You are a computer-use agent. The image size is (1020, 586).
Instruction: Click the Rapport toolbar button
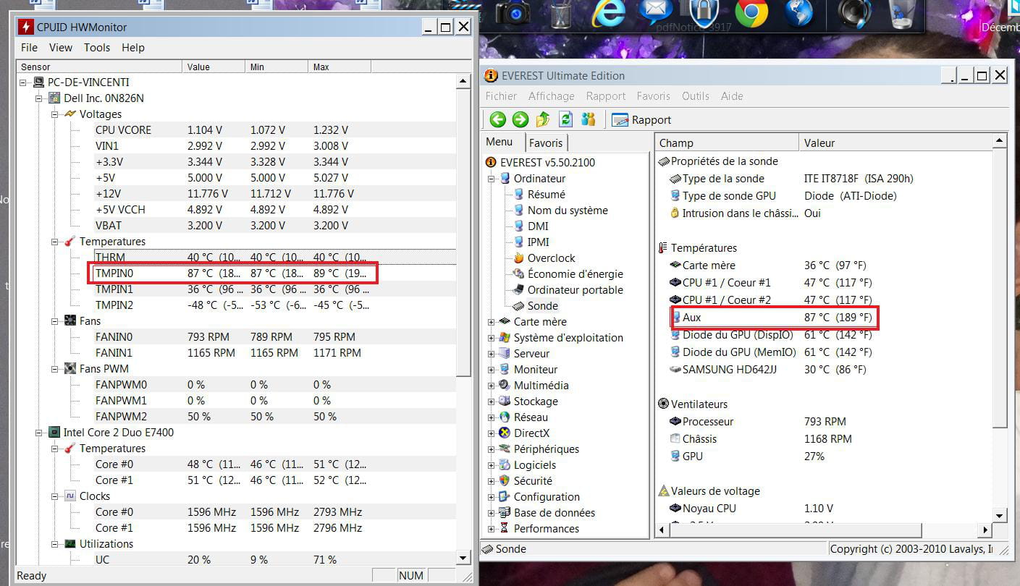(x=641, y=120)
